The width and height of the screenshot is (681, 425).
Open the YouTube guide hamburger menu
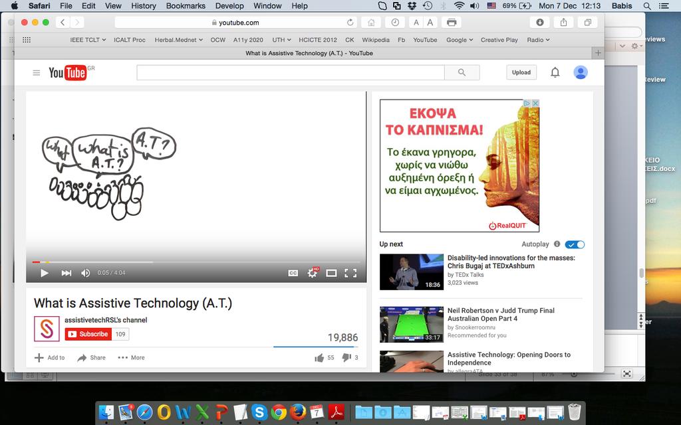[x=37, y=73]
